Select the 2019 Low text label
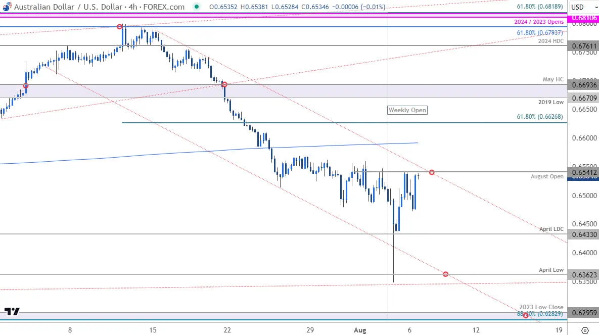The width and height of the screenshot is (599, 335). (551, 102)
